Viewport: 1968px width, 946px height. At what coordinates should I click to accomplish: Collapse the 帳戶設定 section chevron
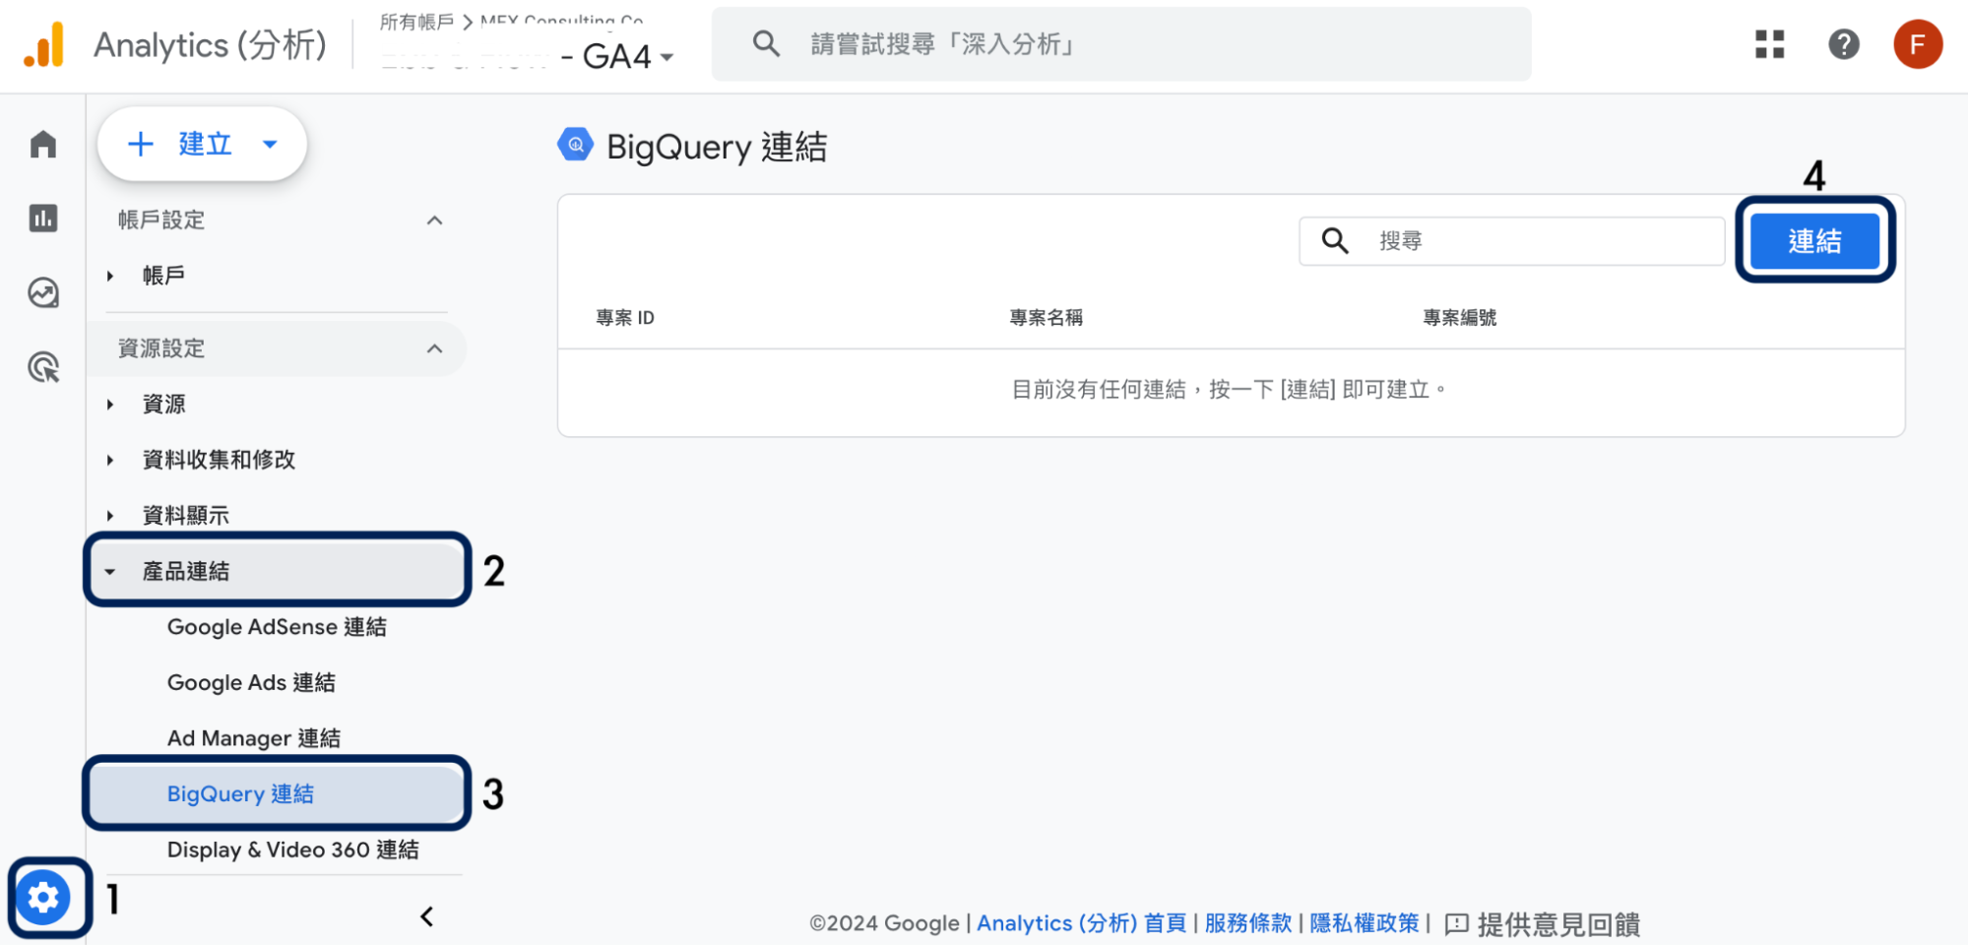coord(434,221)
